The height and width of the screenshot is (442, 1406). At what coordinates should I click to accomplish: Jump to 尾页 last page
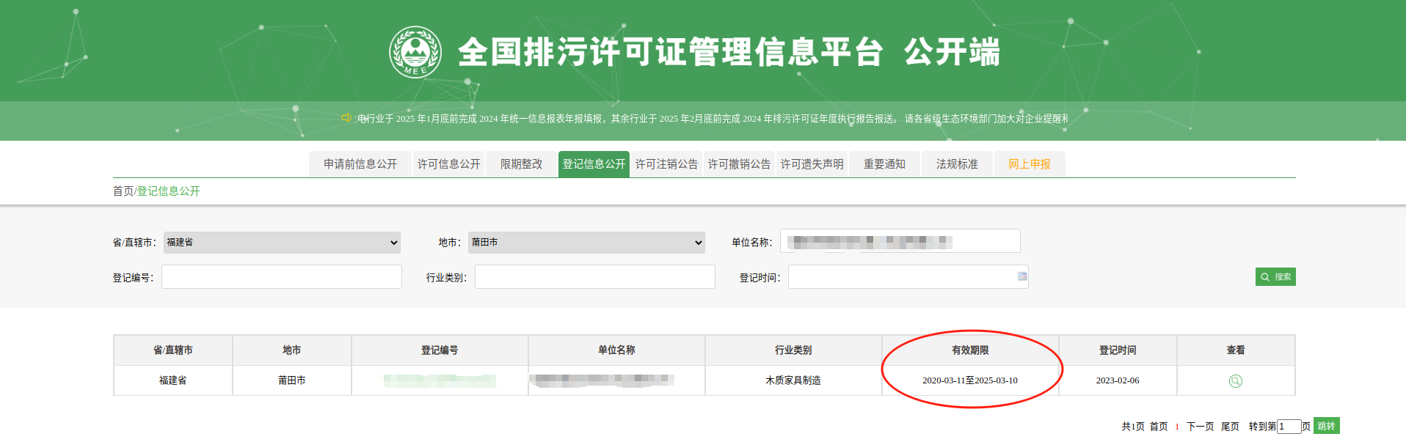[x=1230, y=427]
